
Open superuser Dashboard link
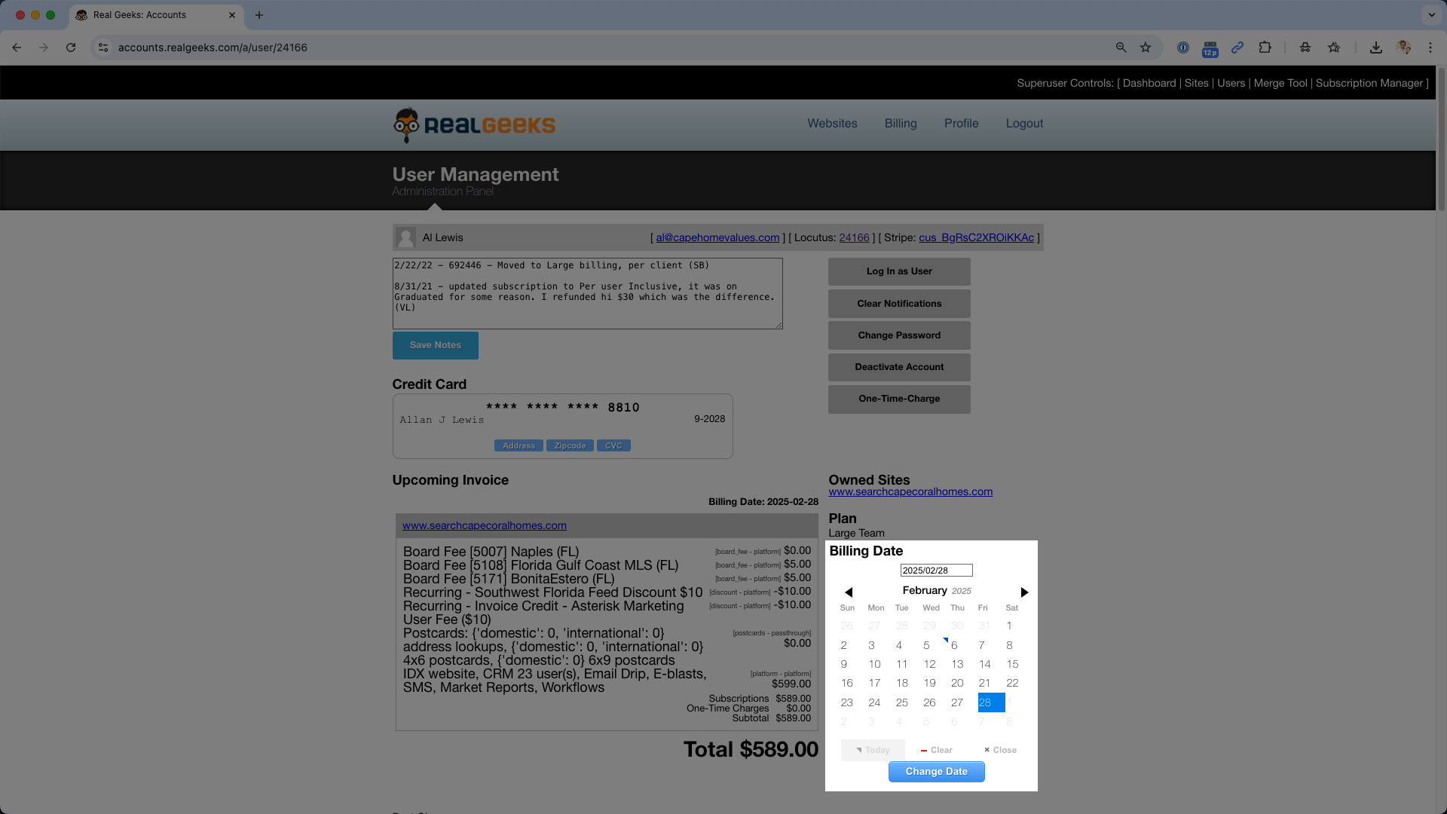[1149, 83]
